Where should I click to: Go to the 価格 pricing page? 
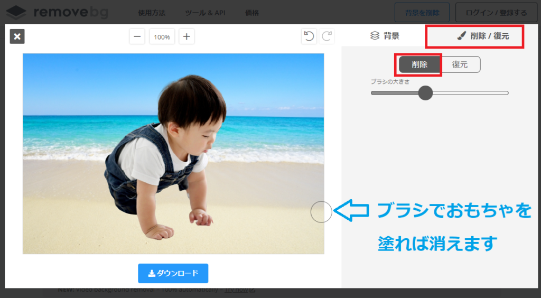click(253, 13)
